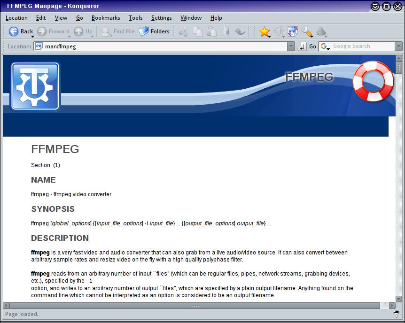Click the curved-arrow Undo icon
Viewport: 405px width, 323px height.
240,31
